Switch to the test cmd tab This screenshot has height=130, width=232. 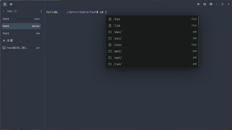point(21,33)
